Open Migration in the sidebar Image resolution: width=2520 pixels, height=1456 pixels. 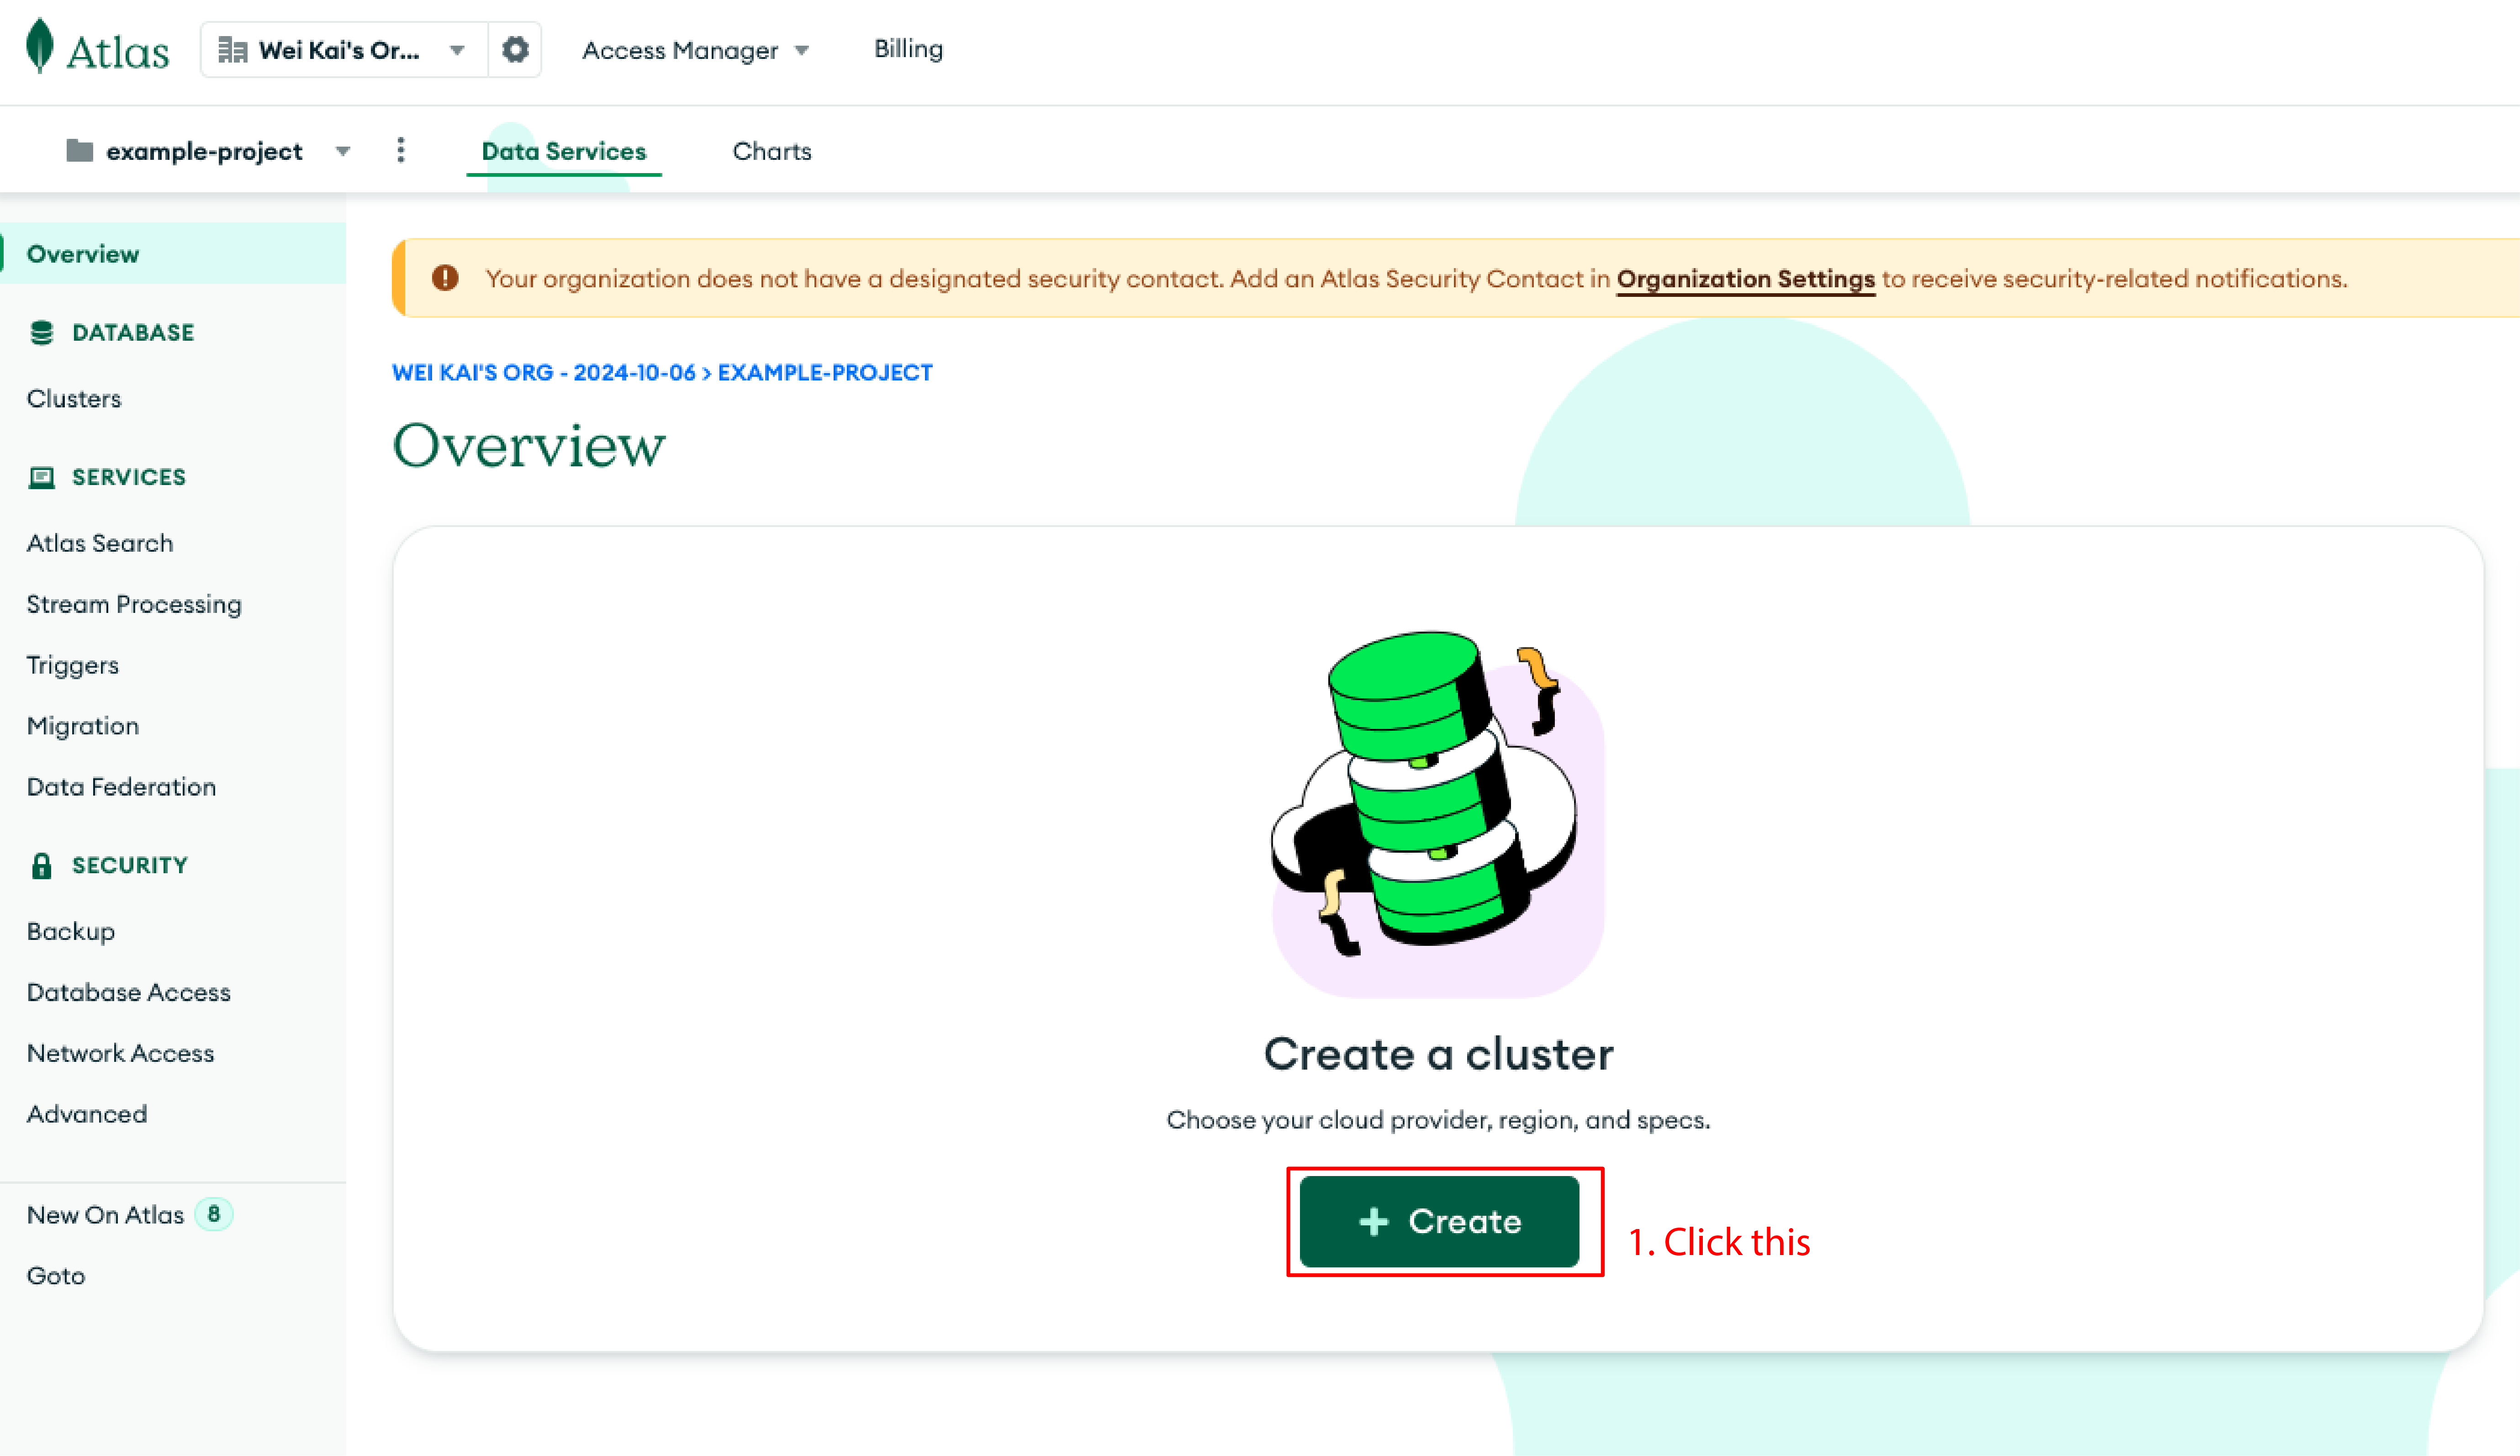click(83, 726)
